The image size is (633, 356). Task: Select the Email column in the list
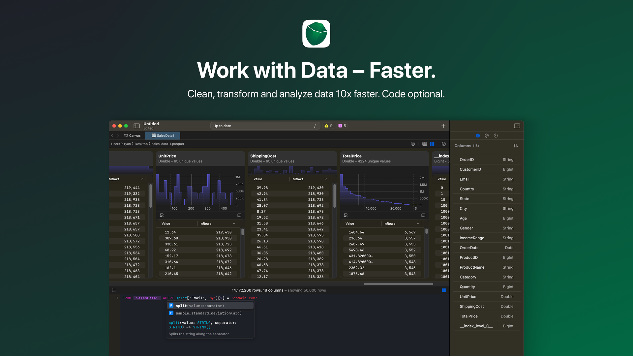[x=487, y=179]
